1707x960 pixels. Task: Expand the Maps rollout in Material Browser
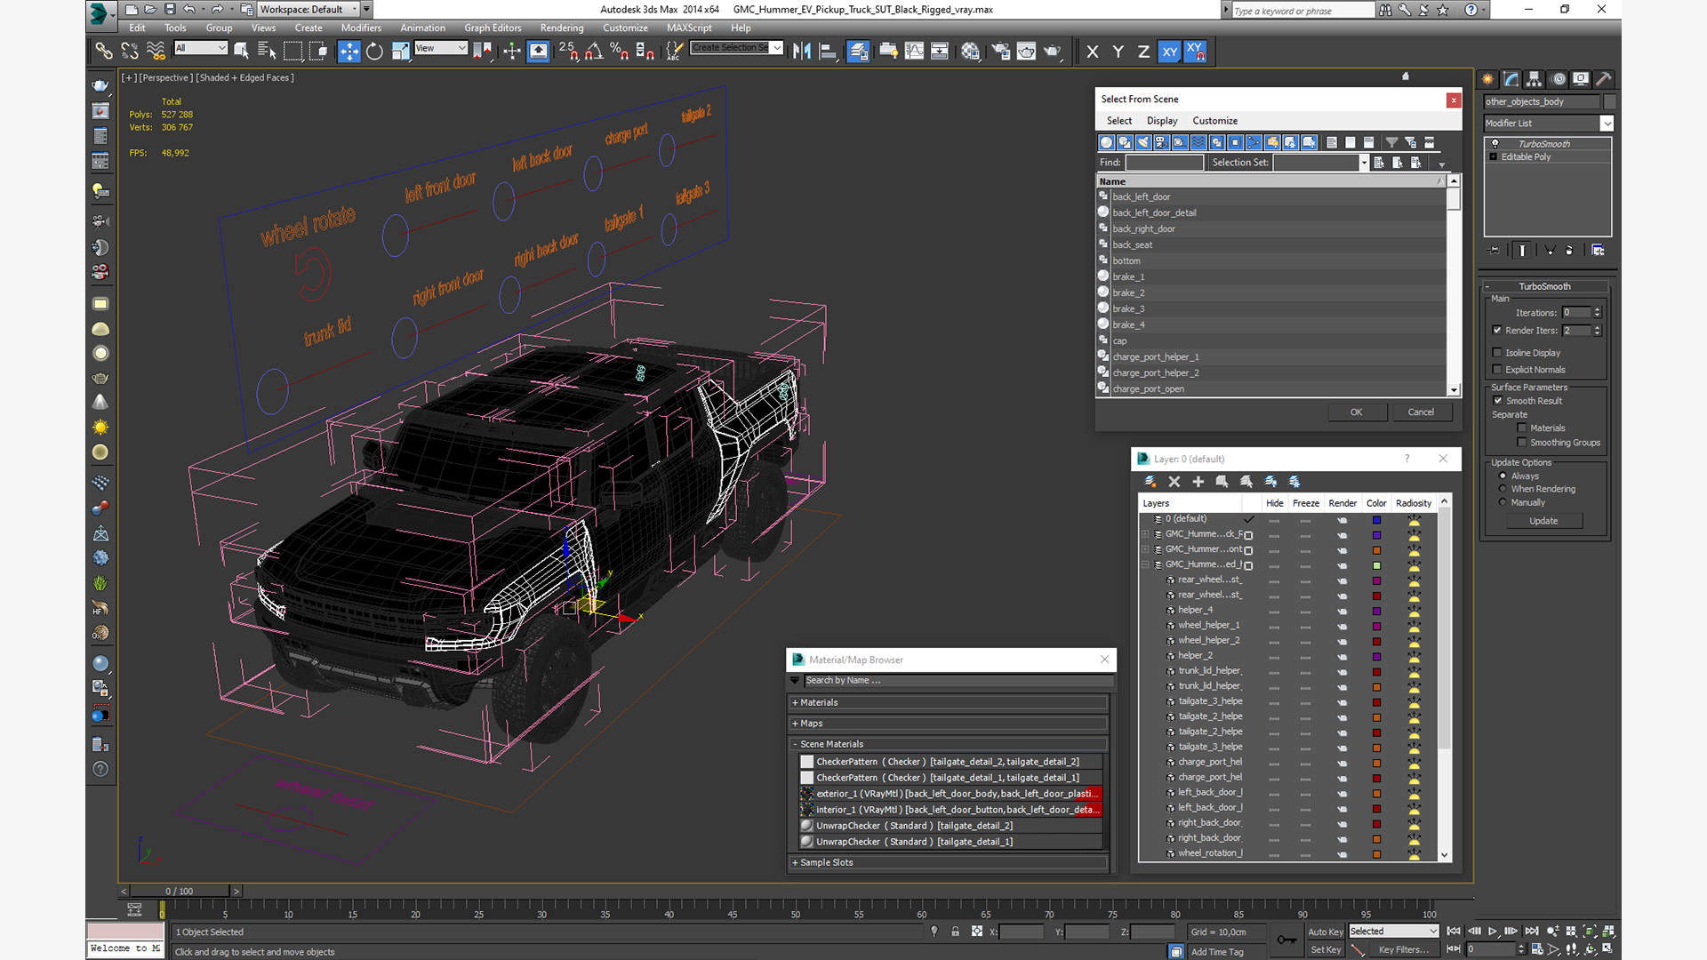(x=948, y=724)
